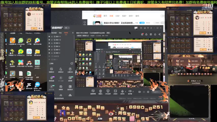Open the gift box icon with red dot
This screenshot has height=122, width=217.
point(142,34)
